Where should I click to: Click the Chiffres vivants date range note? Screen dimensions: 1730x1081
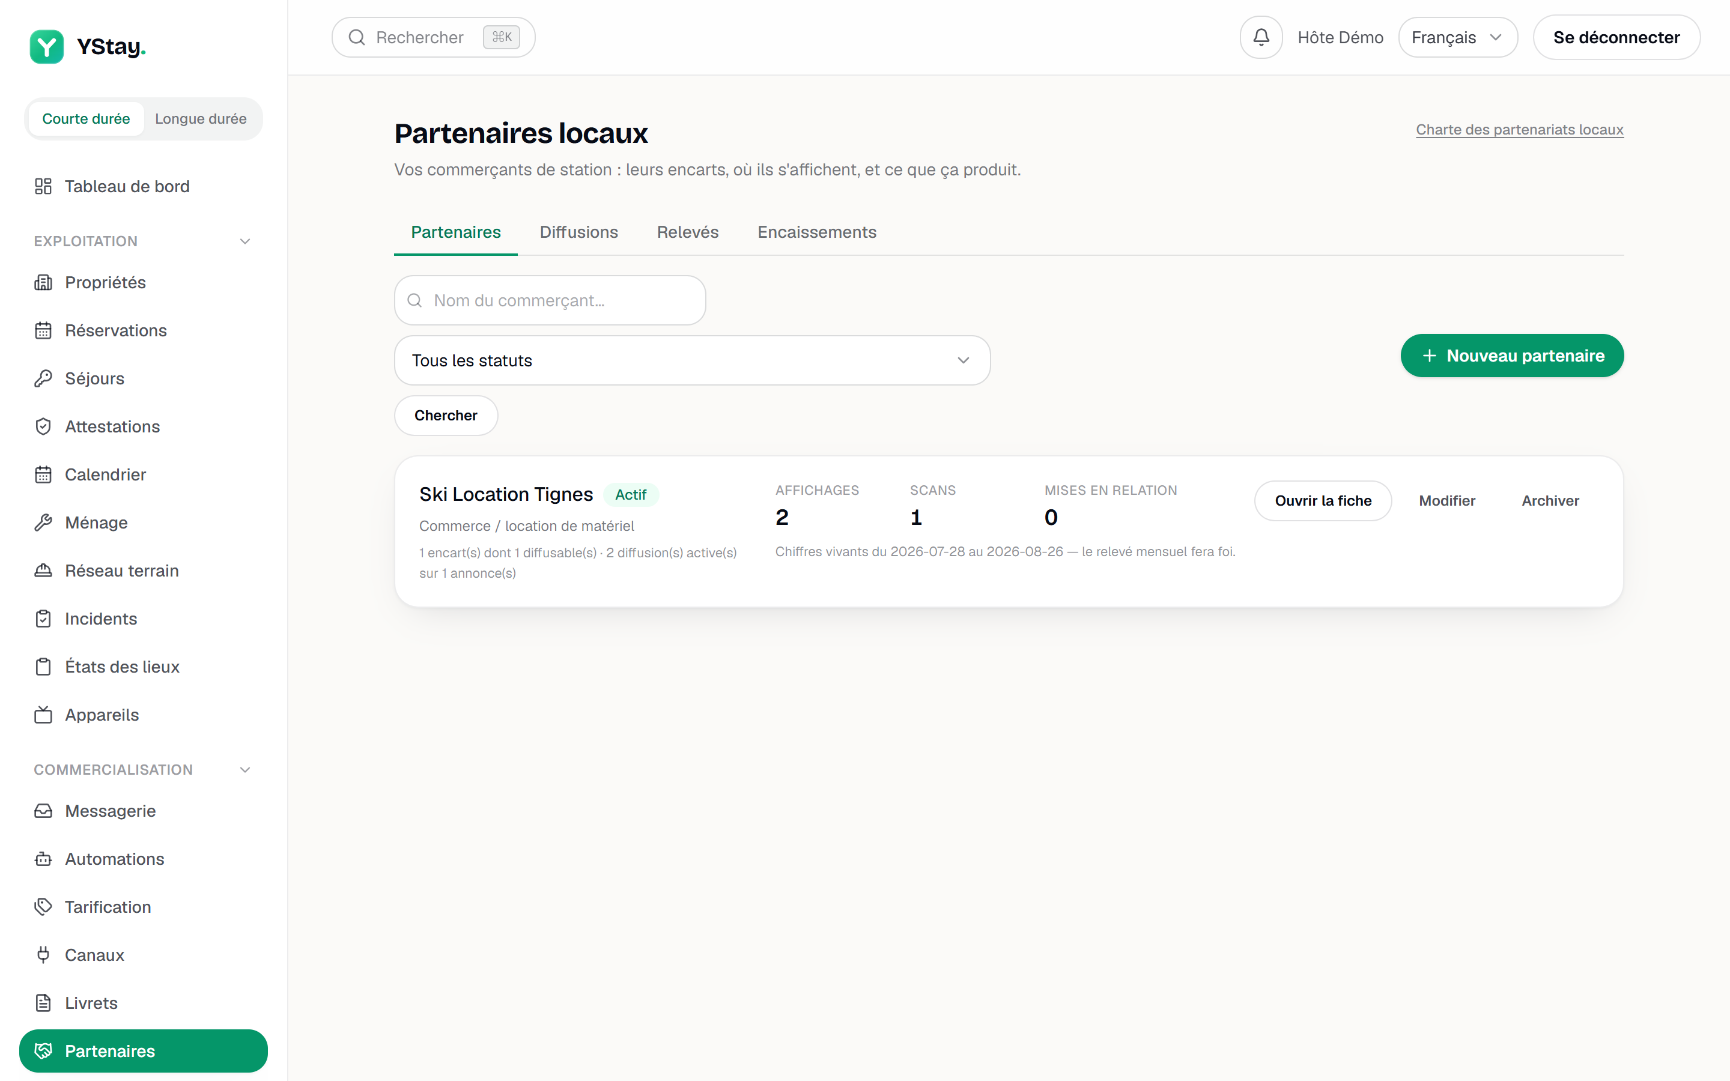[x=1005, y=552]
